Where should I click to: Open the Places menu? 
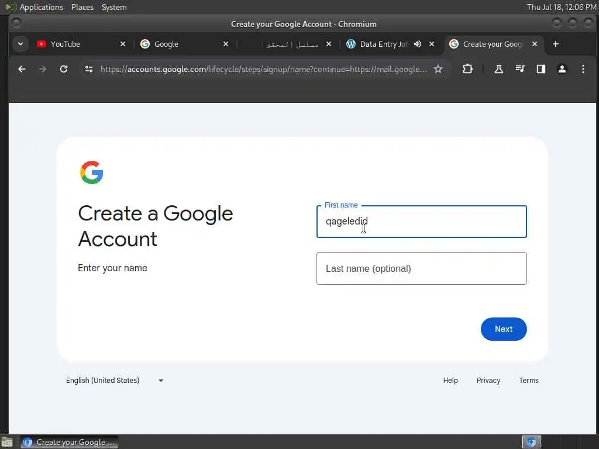pos(82,7)
